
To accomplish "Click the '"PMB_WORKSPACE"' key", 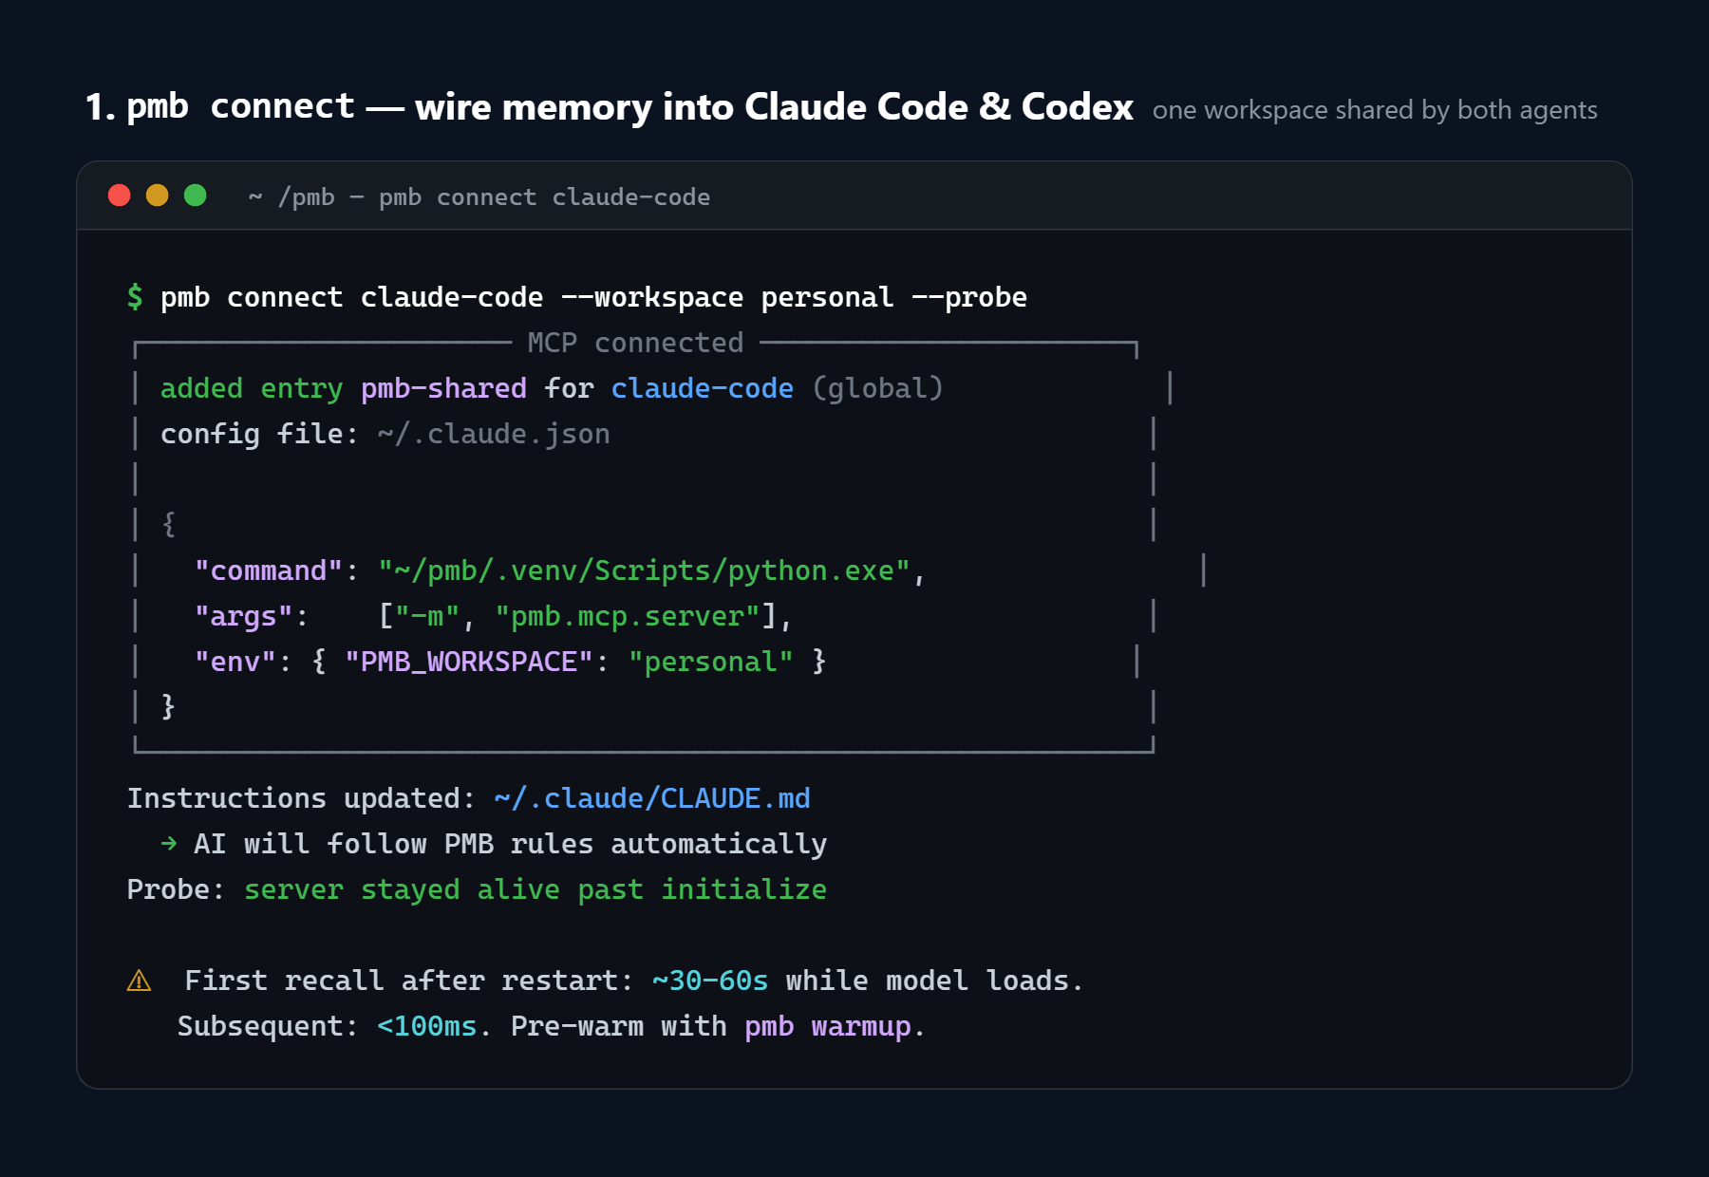I will tap(469, 662).
